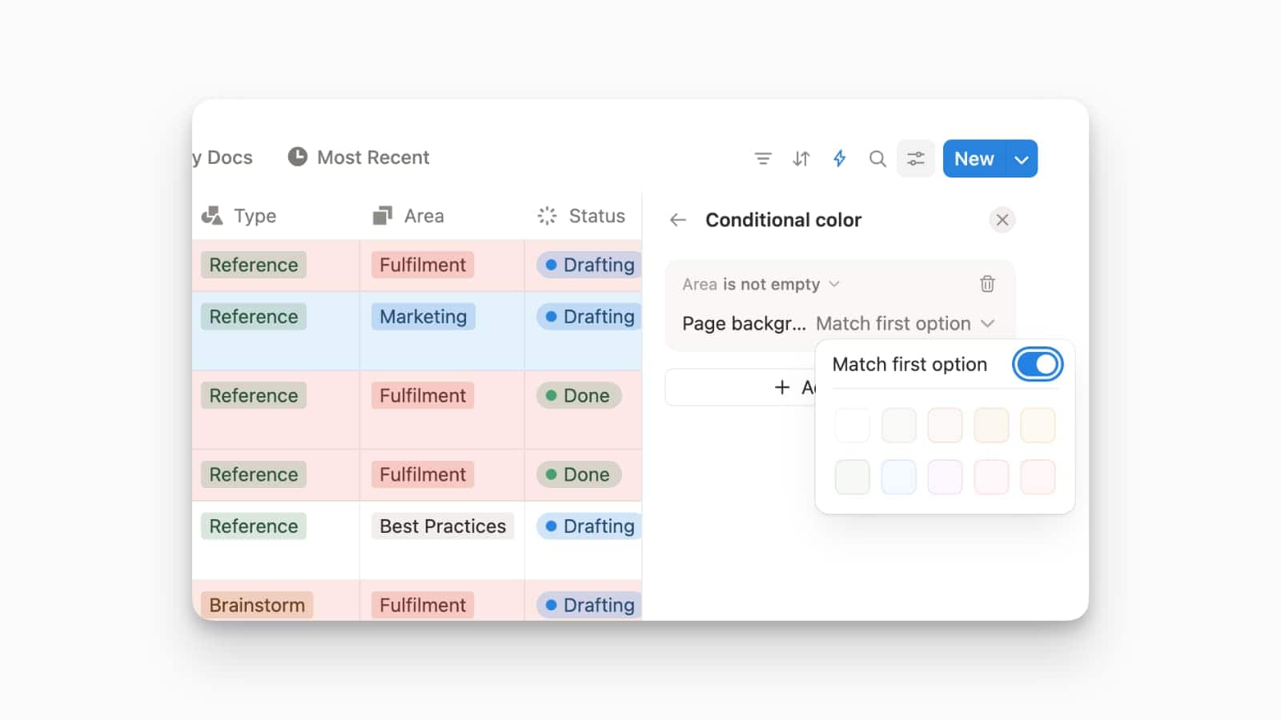Click the sort arrows icon
This screenshot has width=1281, height=720.
(801, 158)
